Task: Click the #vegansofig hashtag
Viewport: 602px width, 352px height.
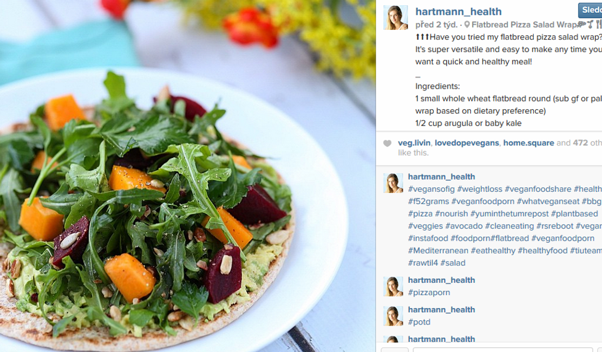Action: click(x=431, y=189)
